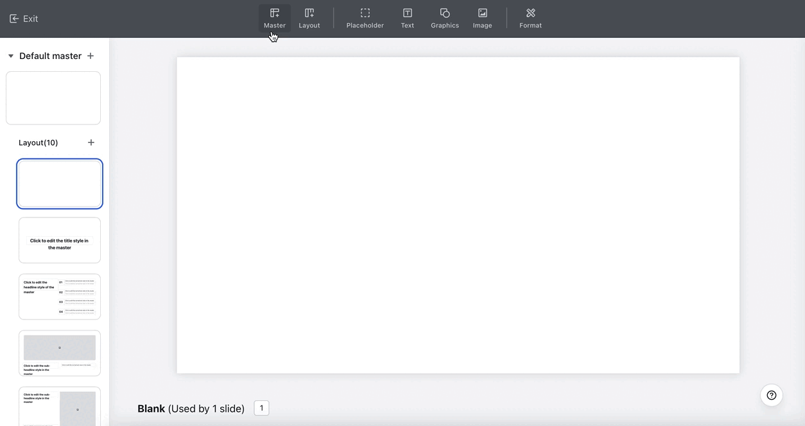Open the Graphics tool
This screenshot has width=805, height=426.
pos(444,18)
